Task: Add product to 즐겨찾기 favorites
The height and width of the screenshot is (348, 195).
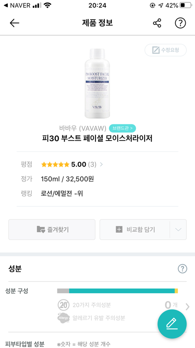Action: pos(52,229)
